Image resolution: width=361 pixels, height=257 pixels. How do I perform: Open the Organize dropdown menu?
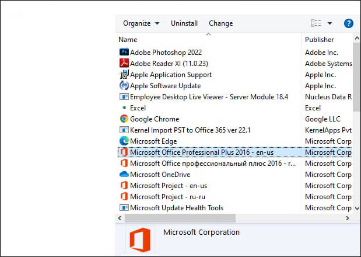pyautogui.click(x=141, y=23)
